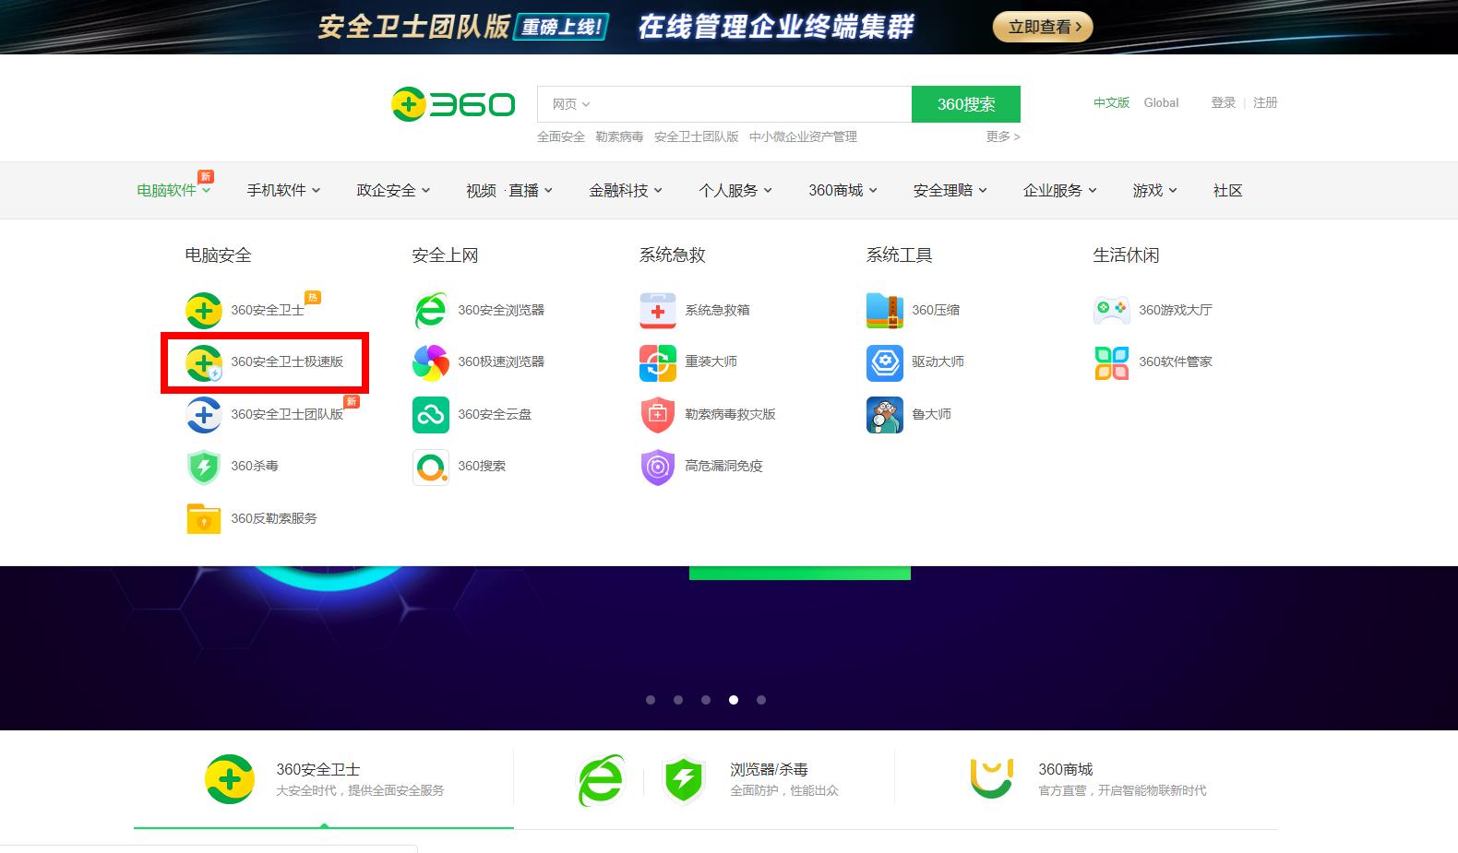Viewport: 1458px width, 853px height.
Task: Click the 中小微企业资产管理 suggestion
Action: pyautogui.click(x=803, y=136)
